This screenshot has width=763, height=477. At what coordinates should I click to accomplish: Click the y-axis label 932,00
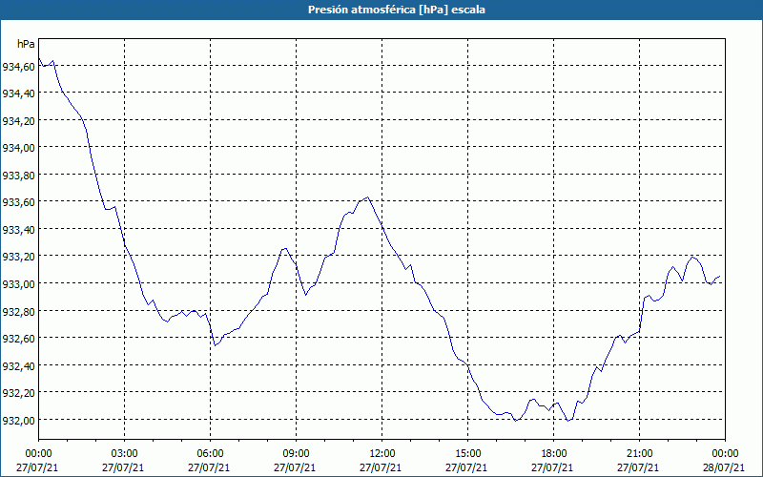click(18, 420)
